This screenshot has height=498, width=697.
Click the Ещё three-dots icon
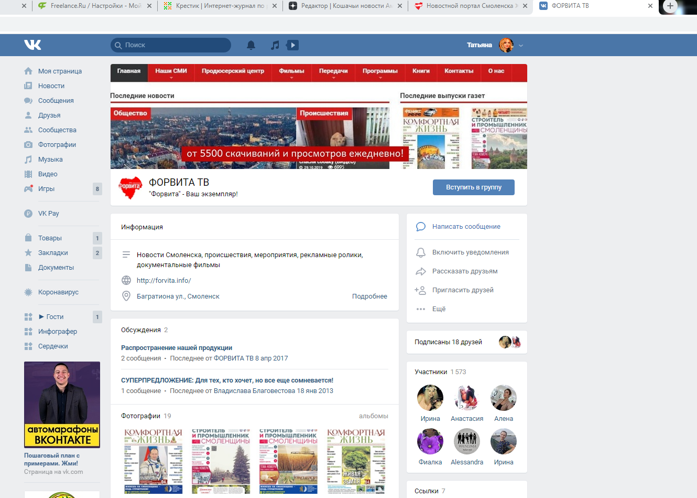(420, 309)
